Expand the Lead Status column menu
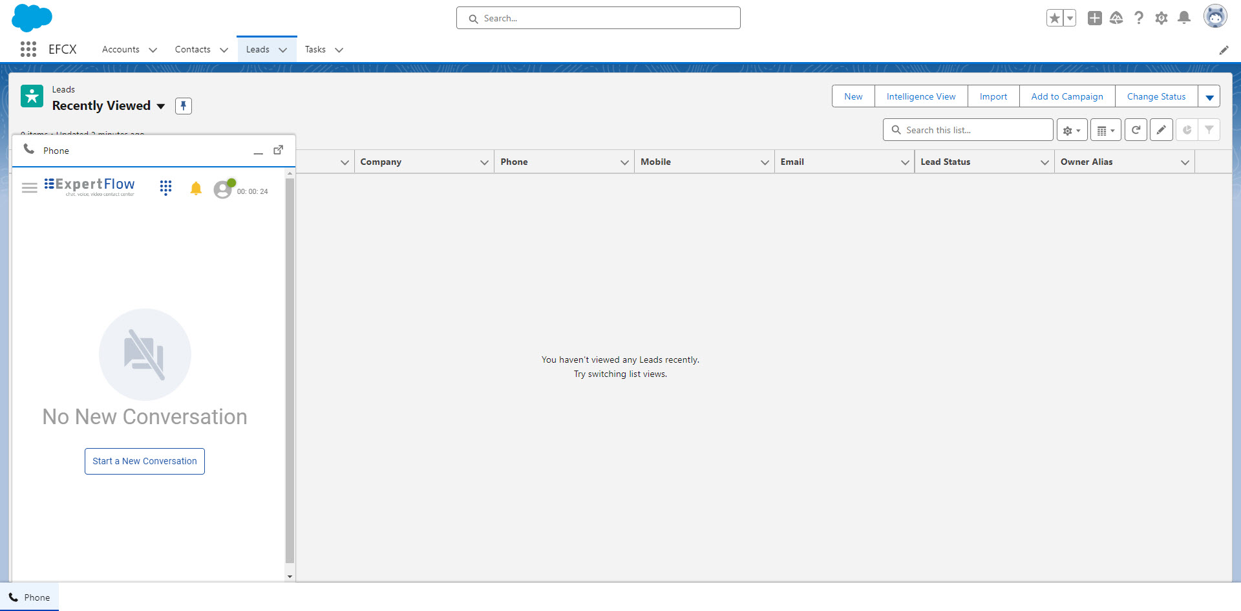 (x=1045, y=162)
